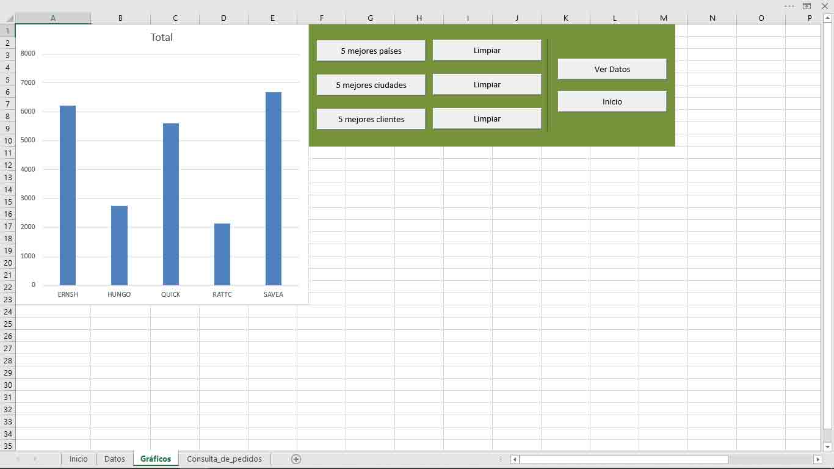This screenshot has height=469, width=834.
Task: Click the SAVEA bar in chart
Action: pyautogui.click(x=274, y=189)
